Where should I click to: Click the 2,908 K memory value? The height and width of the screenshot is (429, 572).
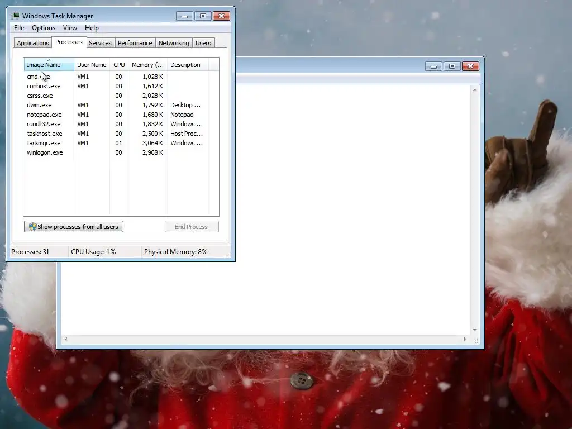point(152,152)
